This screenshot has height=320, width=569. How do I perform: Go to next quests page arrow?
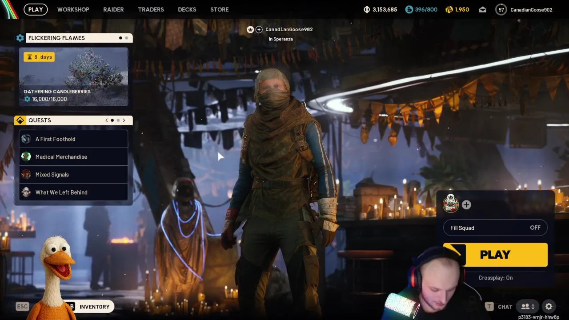[x=124, y=120]
